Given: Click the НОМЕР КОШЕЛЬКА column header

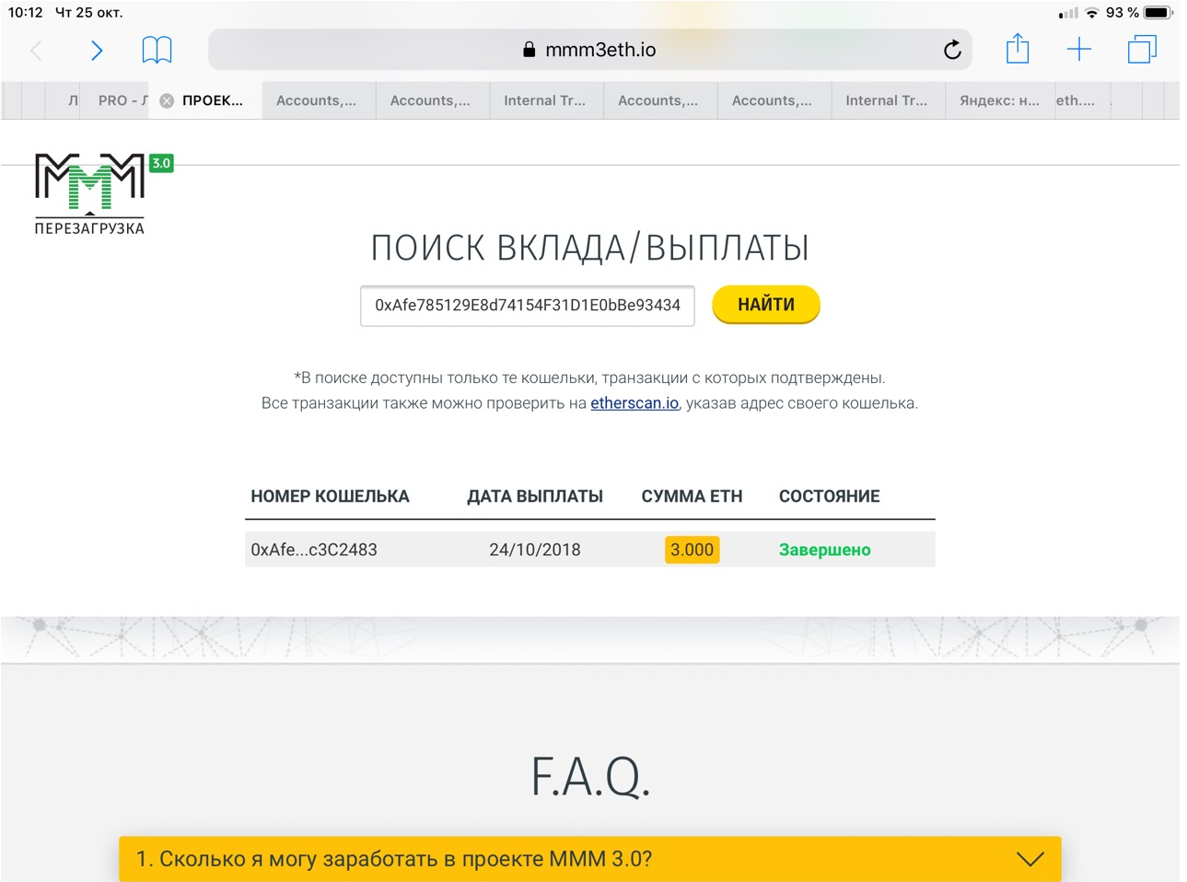Looking at the screenshot, I should click(x=330, y=496).
